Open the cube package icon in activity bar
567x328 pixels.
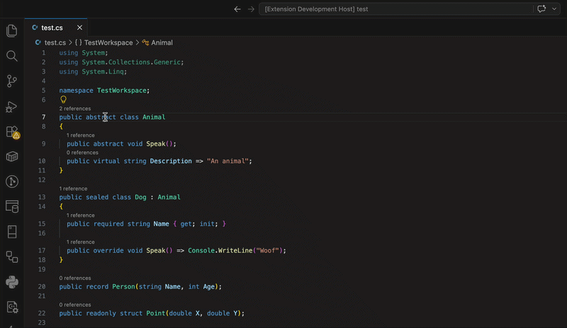[11, 157]
